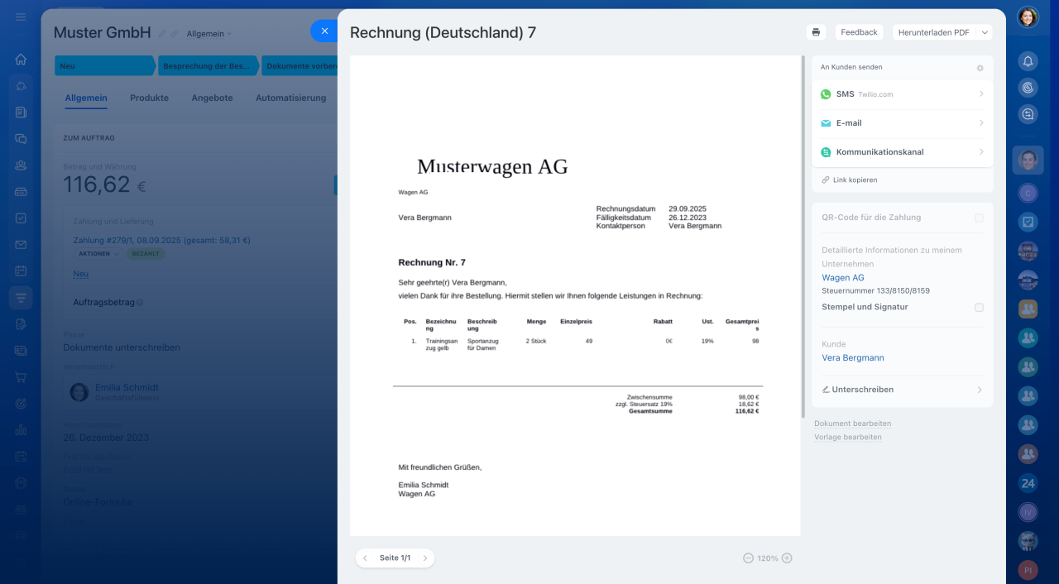Go to next page arrow in pager

pos(425,558)
